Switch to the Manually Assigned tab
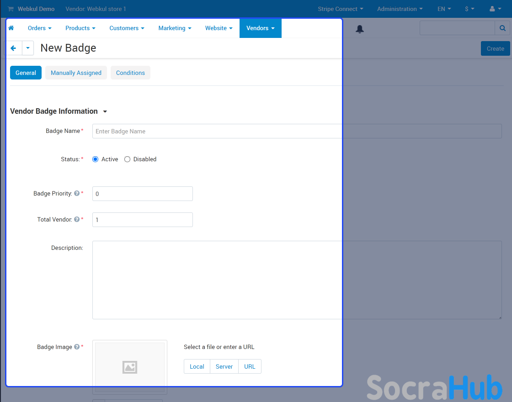The image size is (512, 402). click(x=76, y=73)
